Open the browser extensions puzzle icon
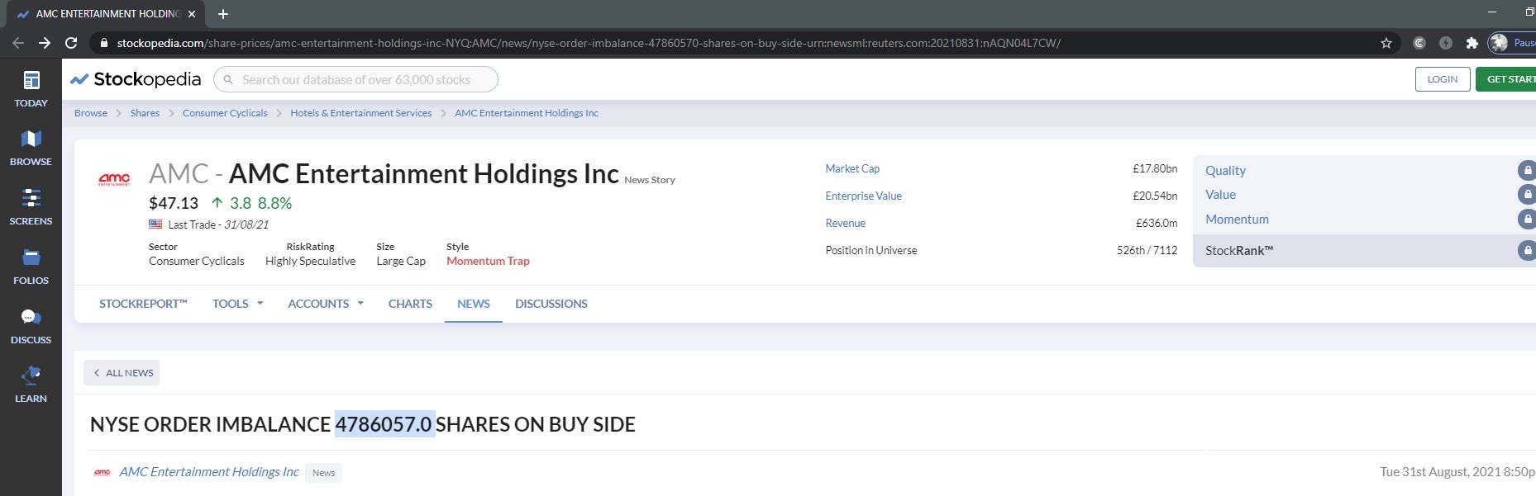Viewport: 1536px width, 496px height. pos(1472,43)
